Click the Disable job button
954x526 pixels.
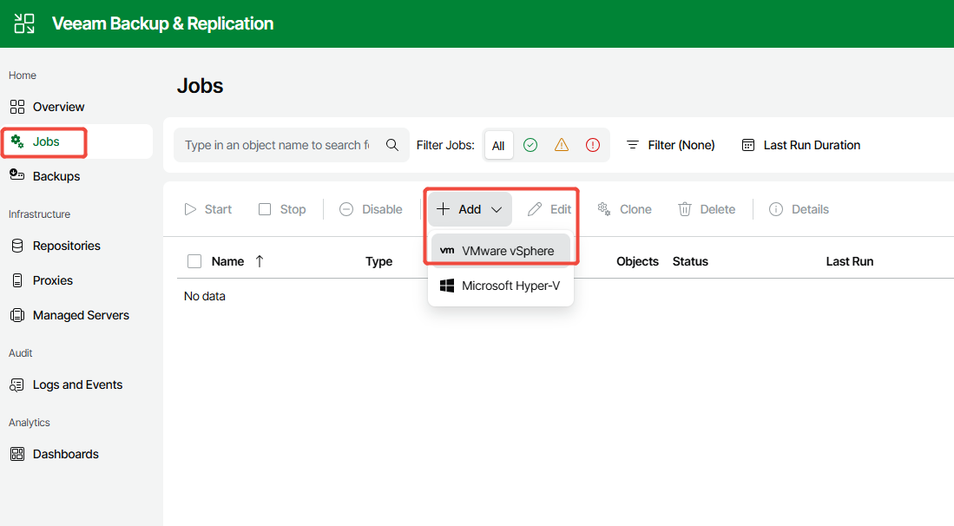point(371,209)
